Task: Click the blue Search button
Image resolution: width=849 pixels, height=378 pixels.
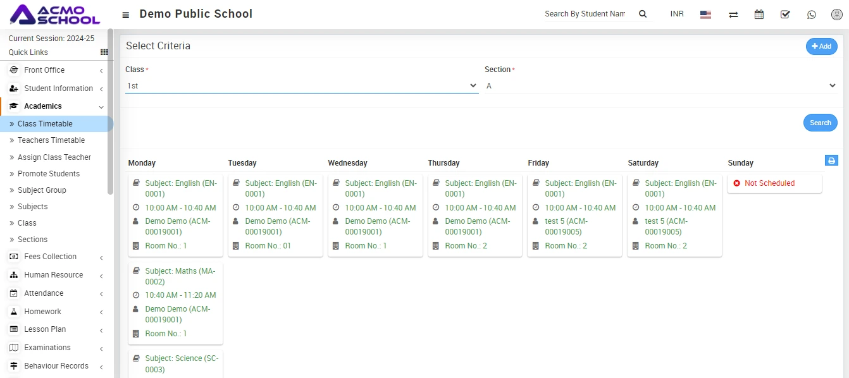Action: tap(820, 123)
